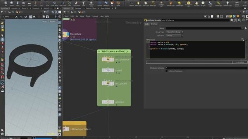The height and width of the screenshot is (139, 248).
Task: Select the Metaball shelf tool
Action: 106,3
